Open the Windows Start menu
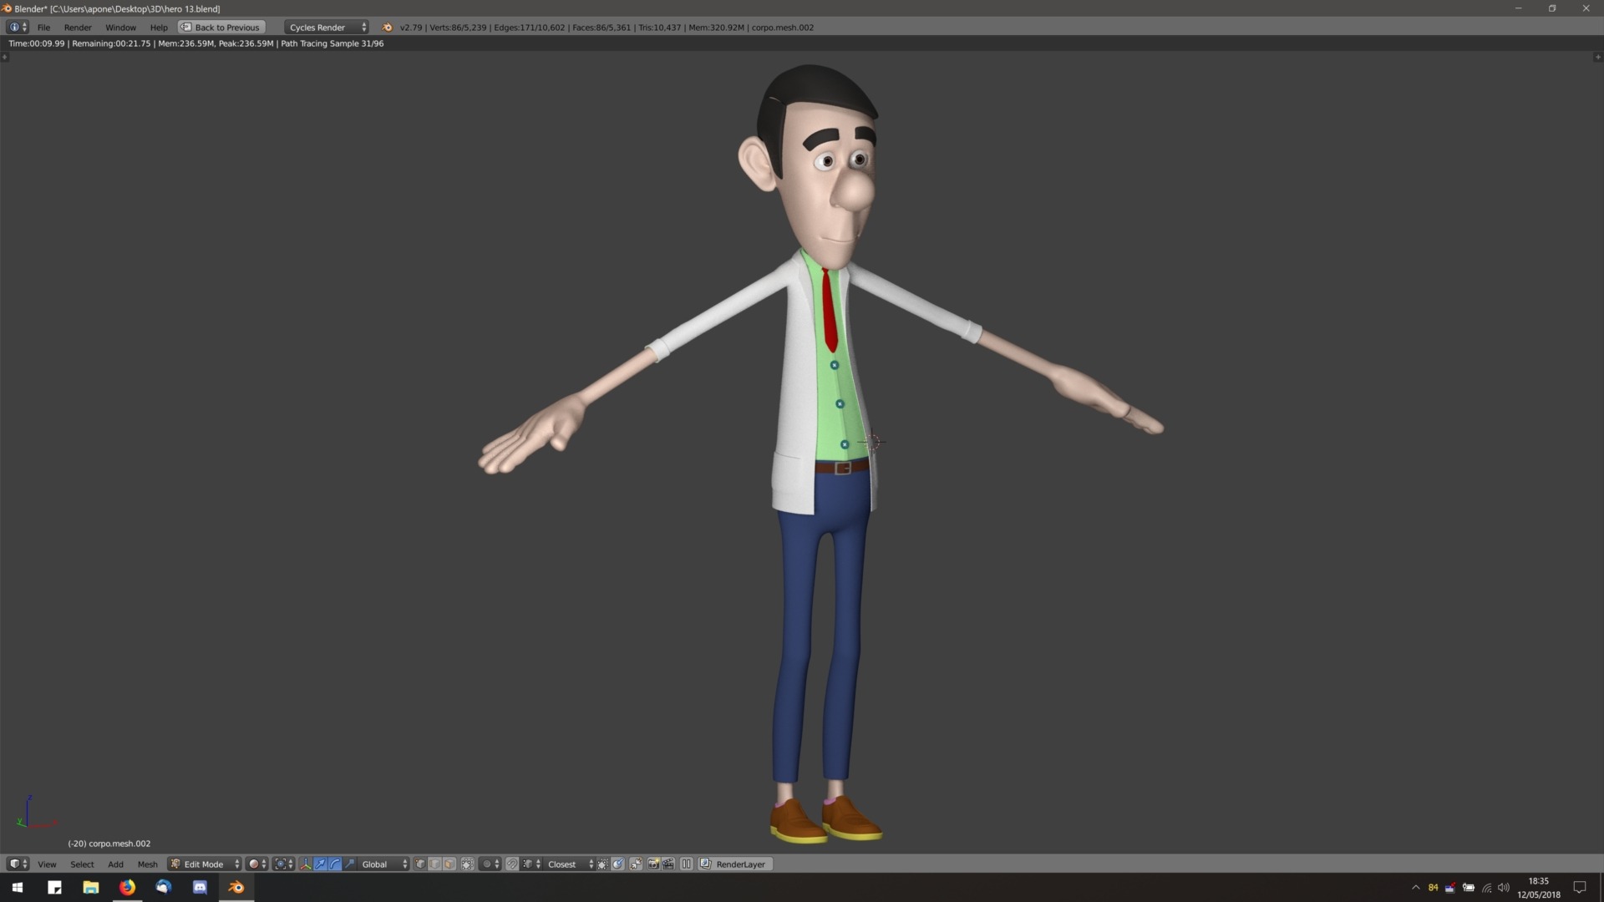 18,887
